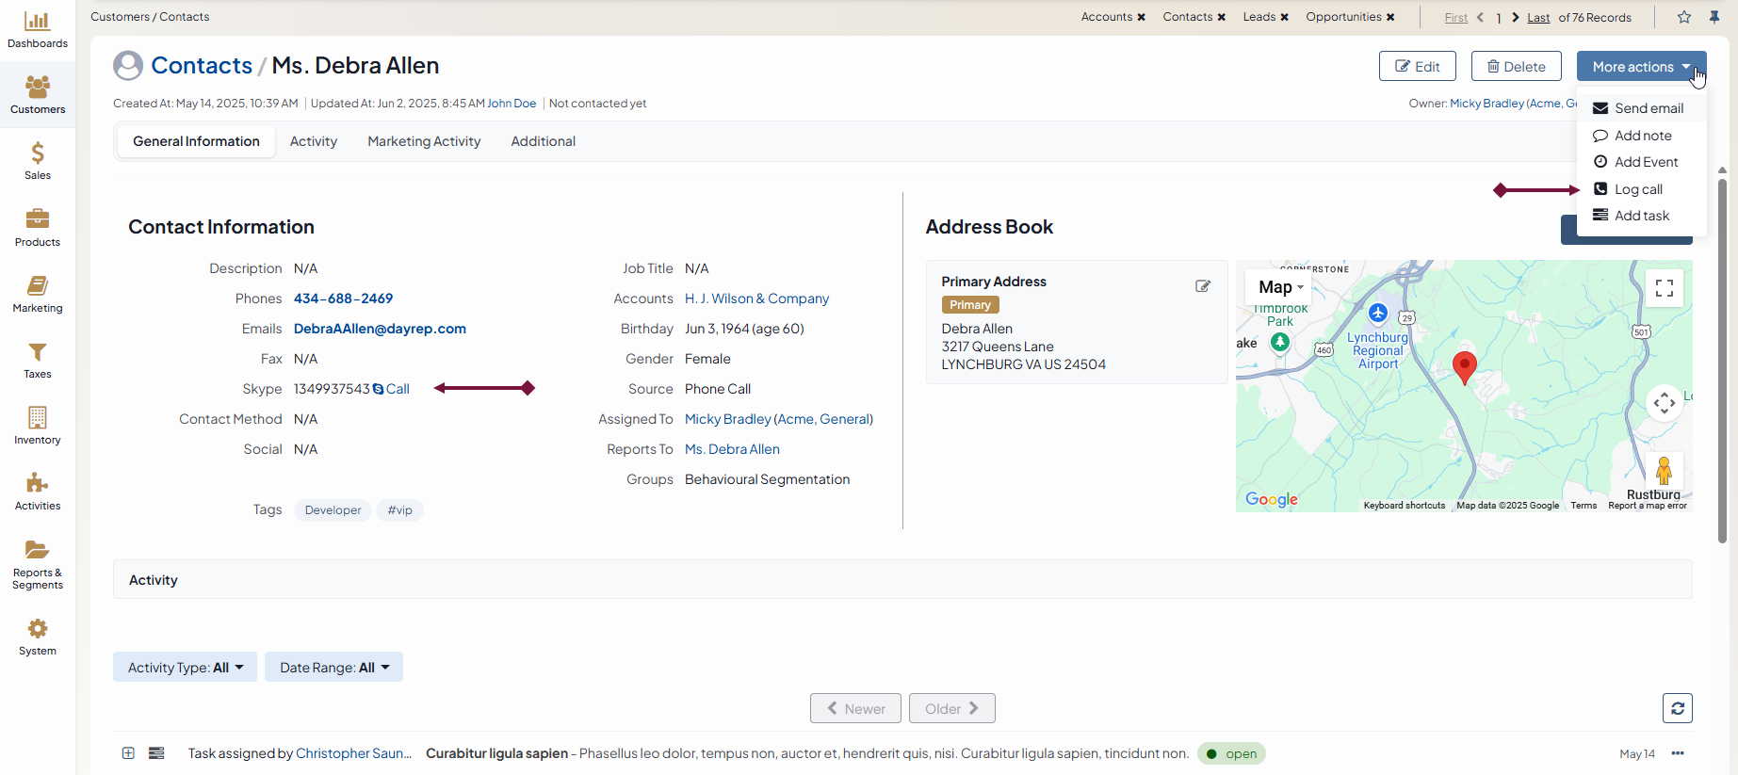Click the page vertical scrollbar
The image size is (1738, 775).
[x=1722, y=358]
